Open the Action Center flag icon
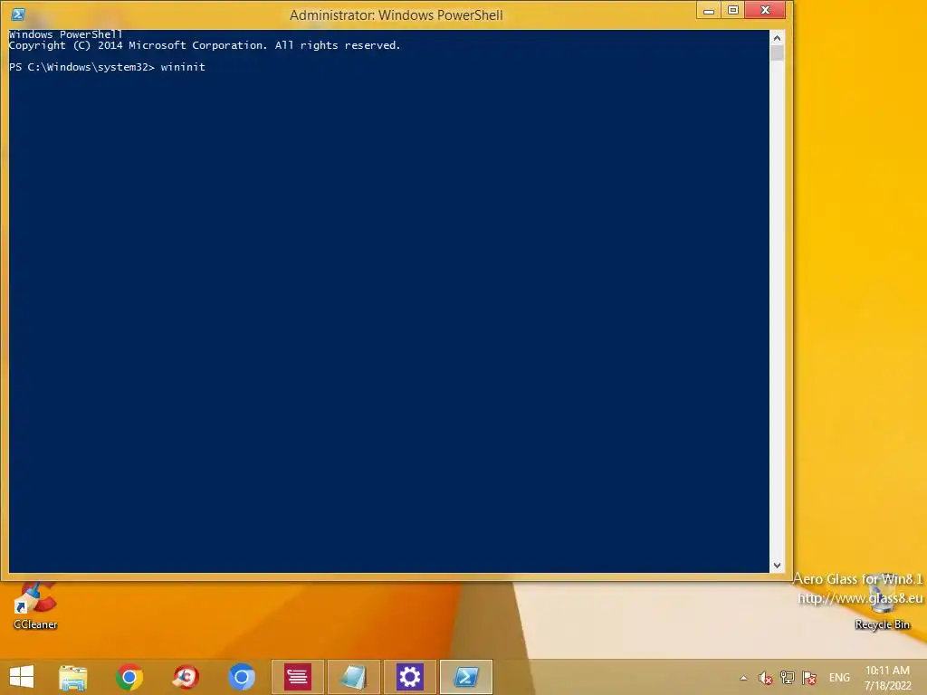This screenshot has height=695, width=927. click(x=809, y=678)
